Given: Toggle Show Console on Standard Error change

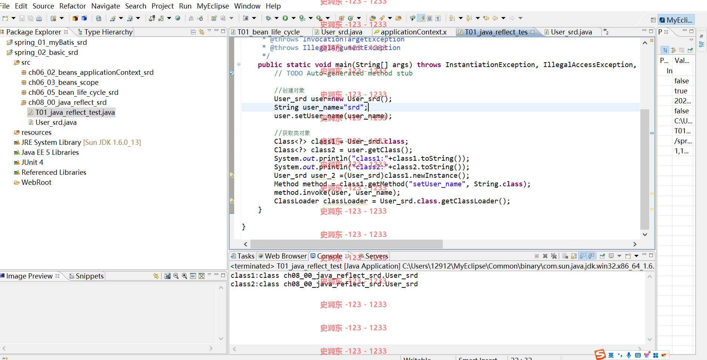Looking at the screenshot, I should [591, 256].
